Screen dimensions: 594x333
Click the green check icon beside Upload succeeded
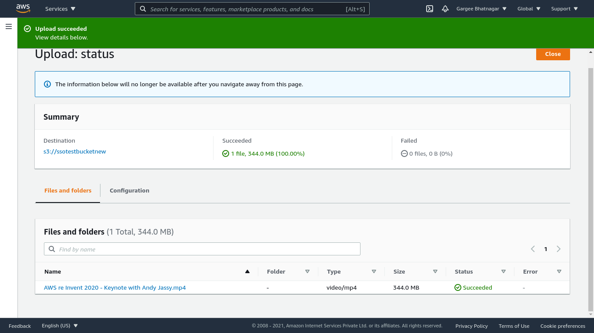coord(27,29)
